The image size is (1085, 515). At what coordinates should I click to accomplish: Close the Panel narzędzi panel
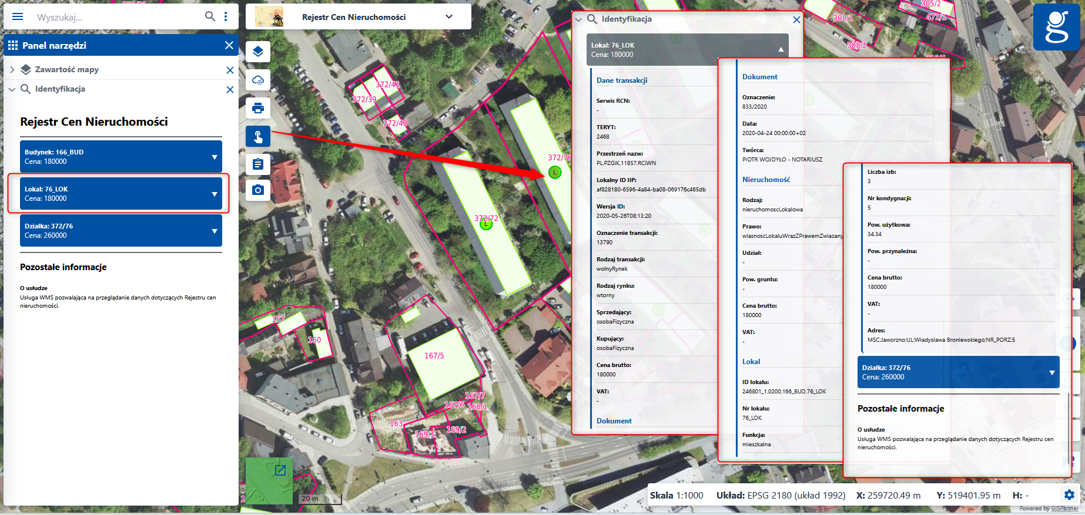(229, 45)
